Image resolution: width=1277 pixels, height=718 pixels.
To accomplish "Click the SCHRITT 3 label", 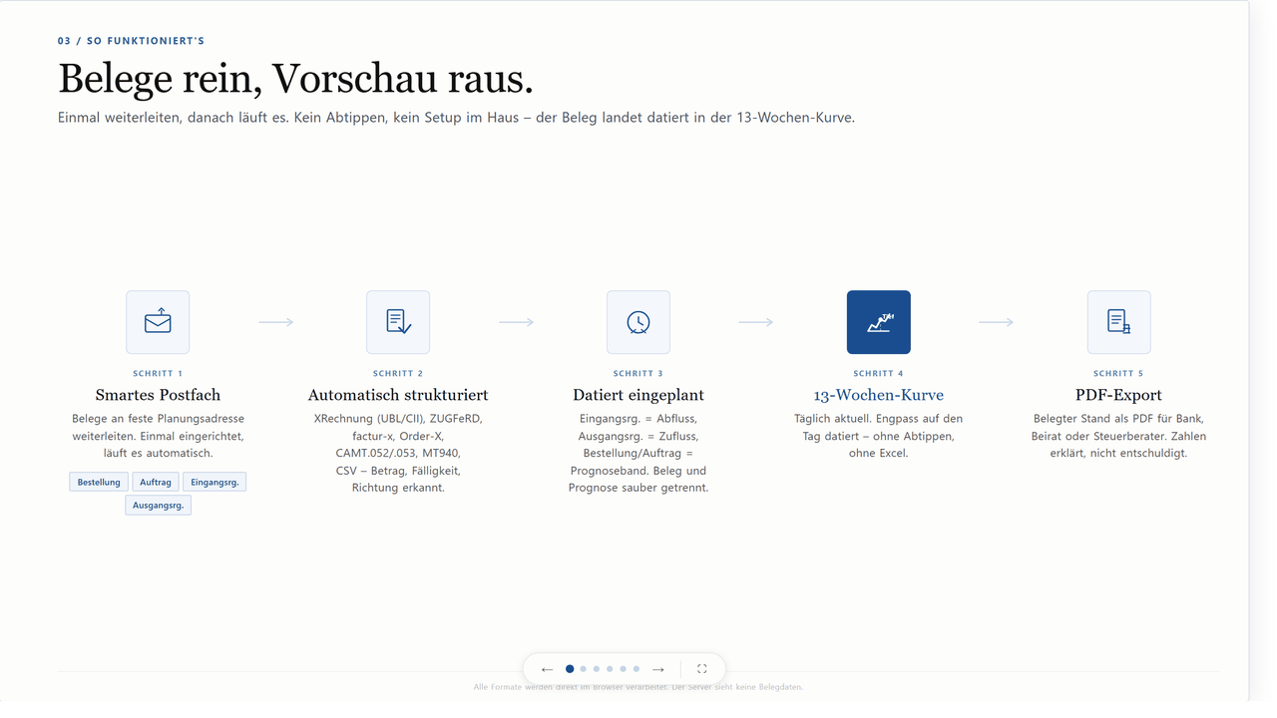I will pos(638,374).
